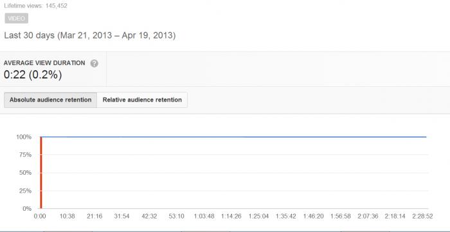The height and width of the screenshot is (232, 450).
Task: Click the 0% label on the vertical axis
Action: click(27, 208)
